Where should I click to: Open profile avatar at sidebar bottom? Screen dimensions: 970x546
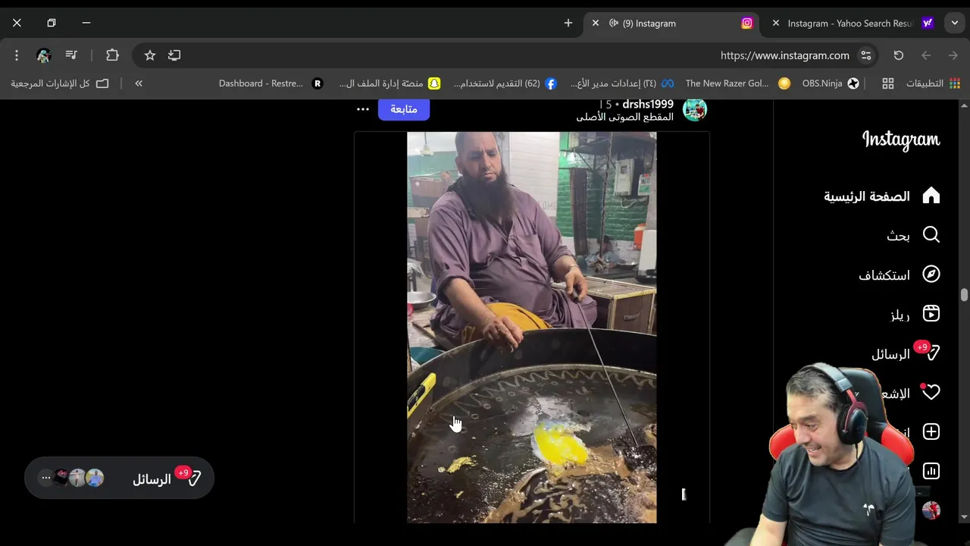coord(931,510)
